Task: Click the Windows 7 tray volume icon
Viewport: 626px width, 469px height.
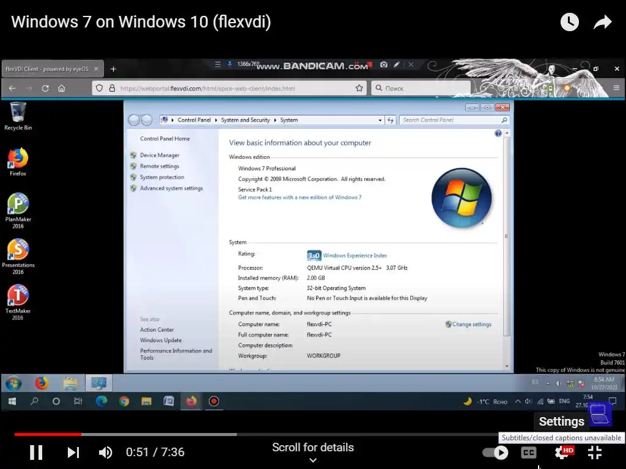Action: point(559,384)
